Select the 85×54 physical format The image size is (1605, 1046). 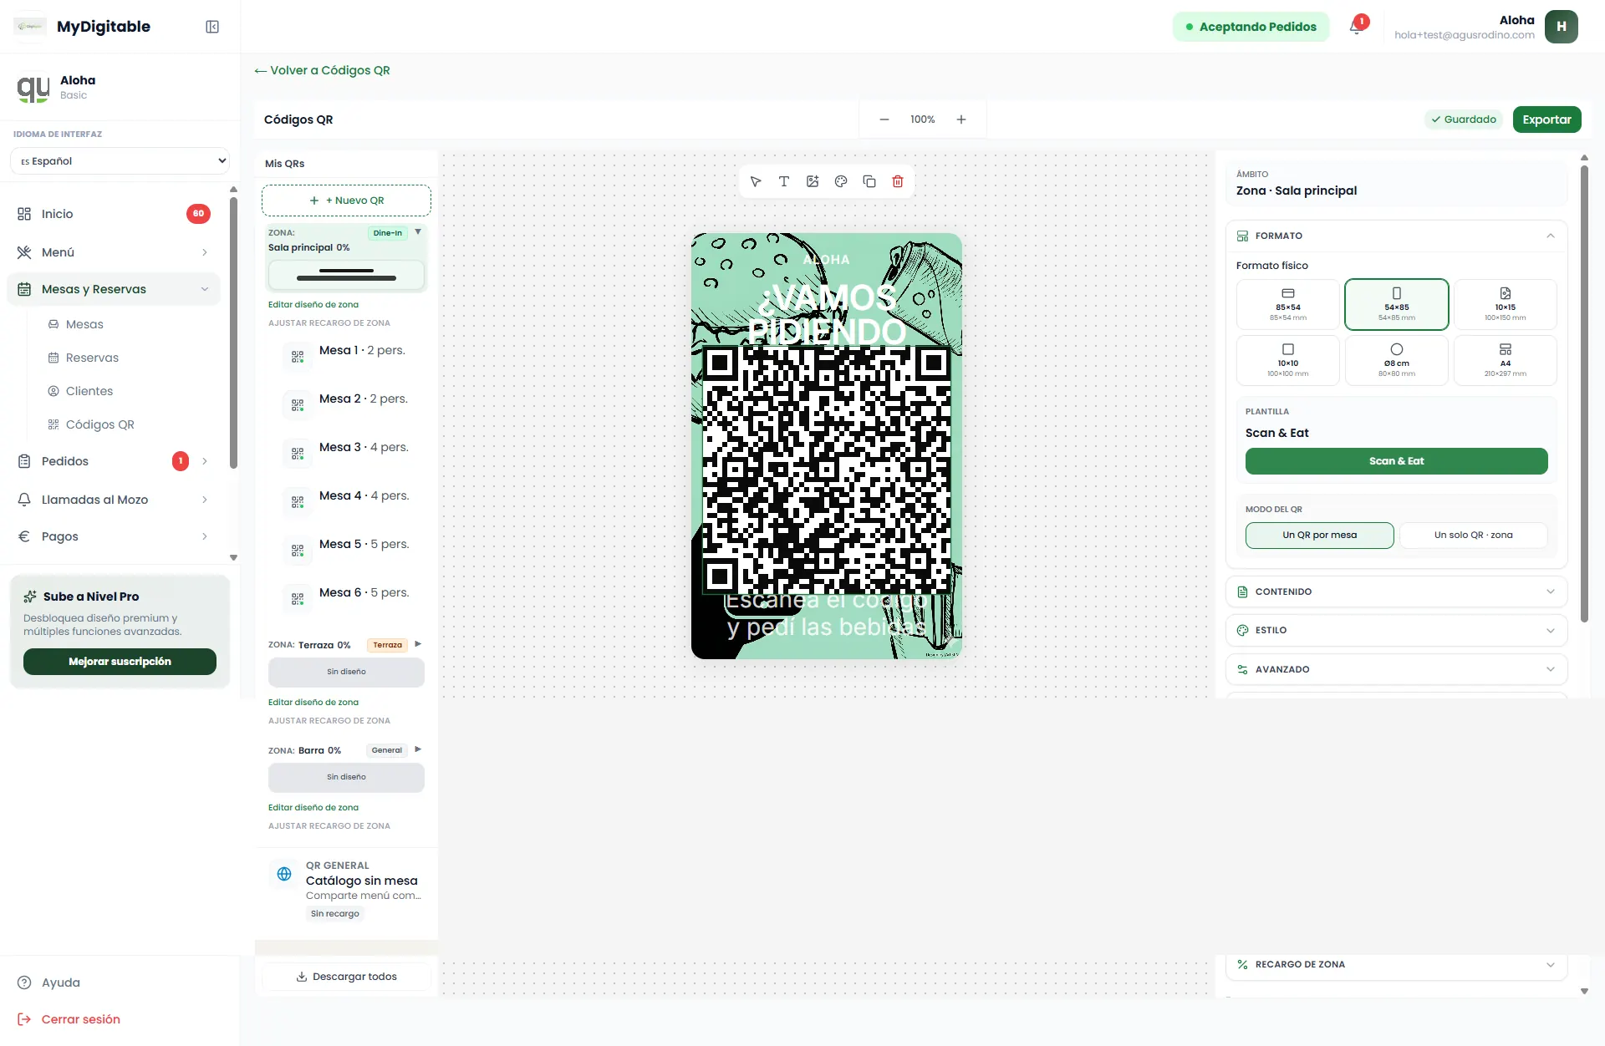[1288, 304]
